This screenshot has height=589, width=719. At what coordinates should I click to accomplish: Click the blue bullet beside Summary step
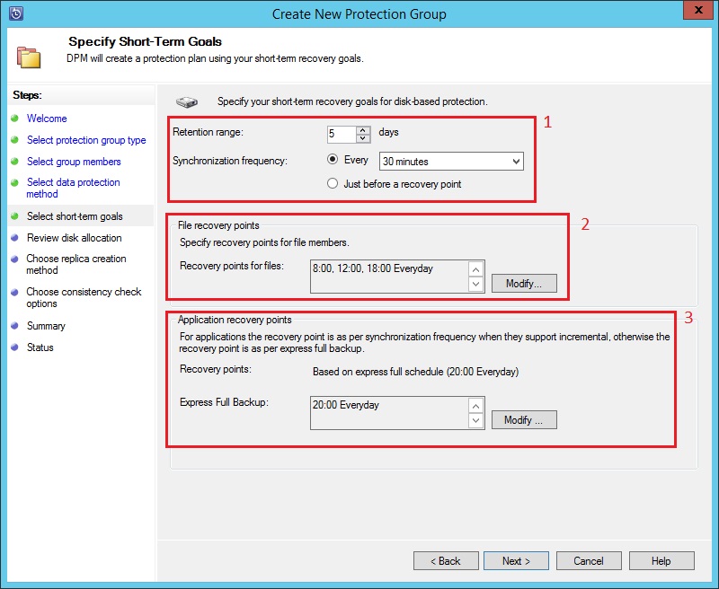point(14,326)
